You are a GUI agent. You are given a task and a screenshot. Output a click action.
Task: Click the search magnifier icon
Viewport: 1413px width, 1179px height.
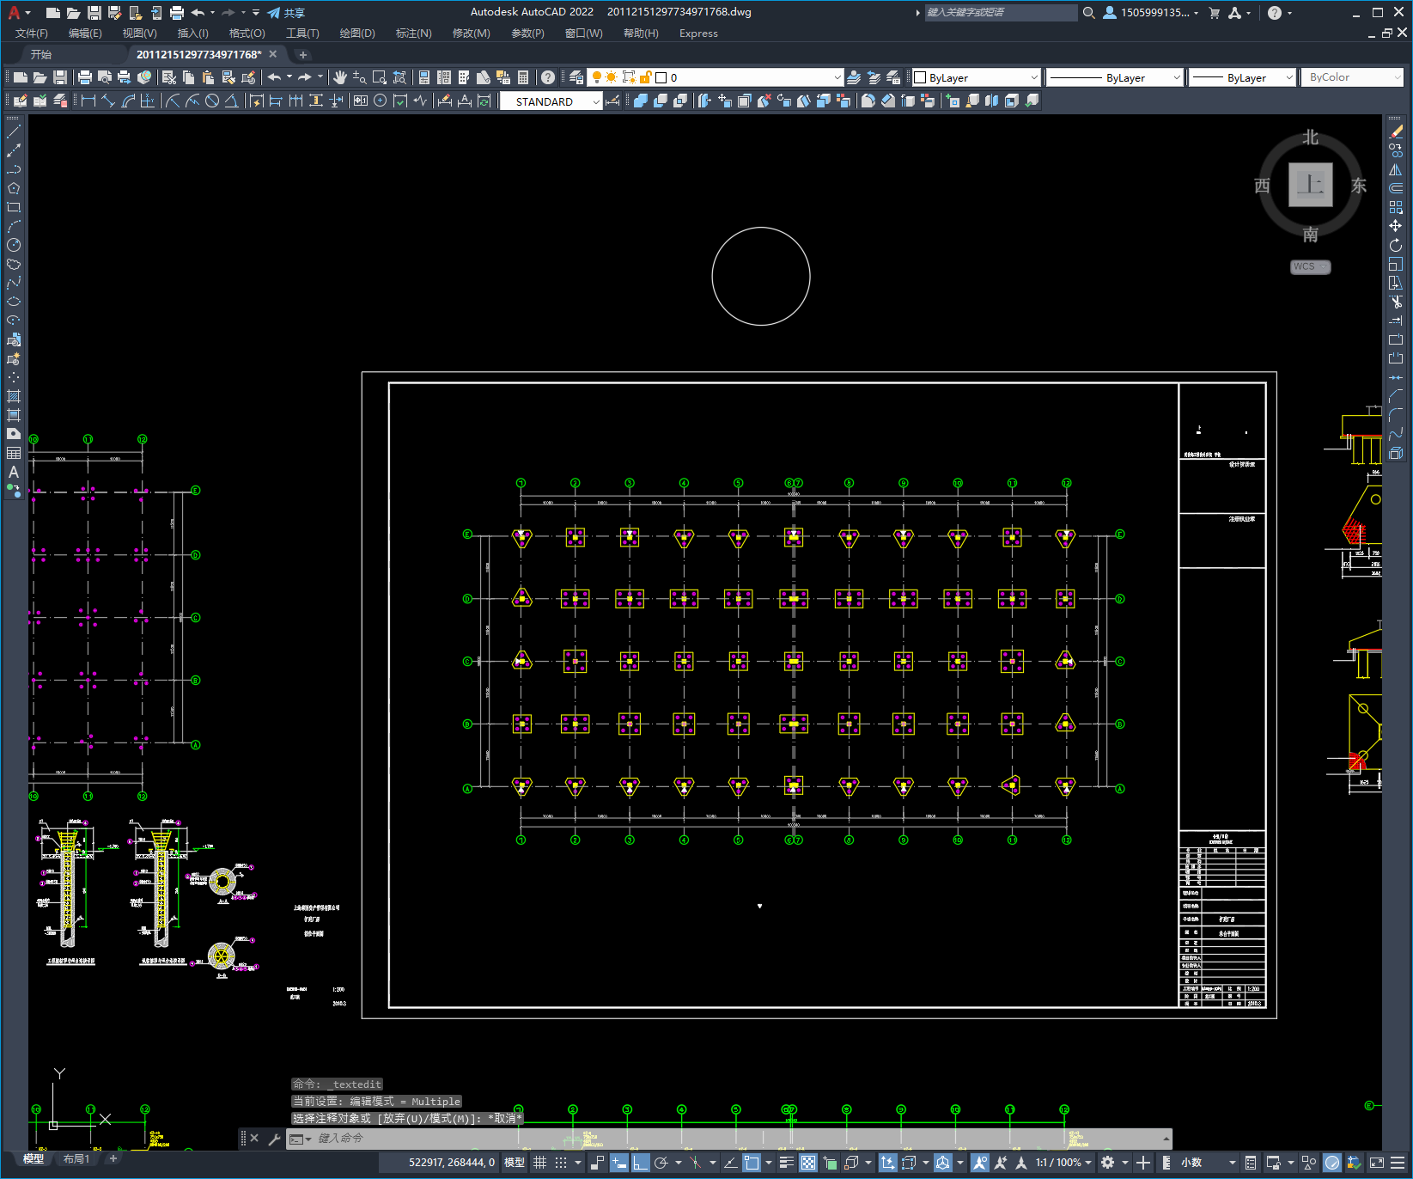click(1089, 12)
